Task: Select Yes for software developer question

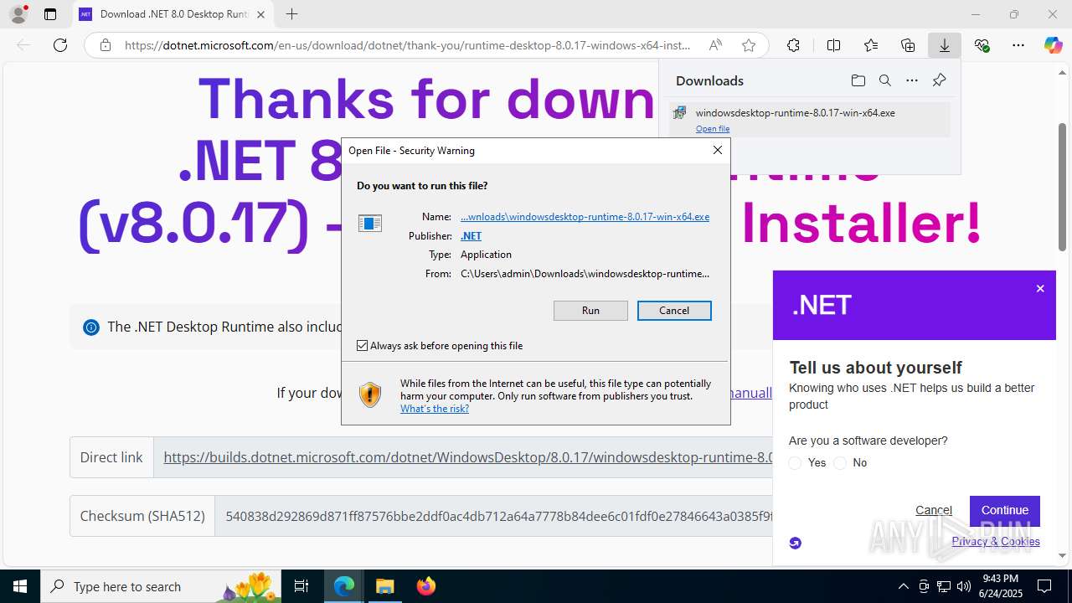Action: pyautogui.click(x=796, y=463)
